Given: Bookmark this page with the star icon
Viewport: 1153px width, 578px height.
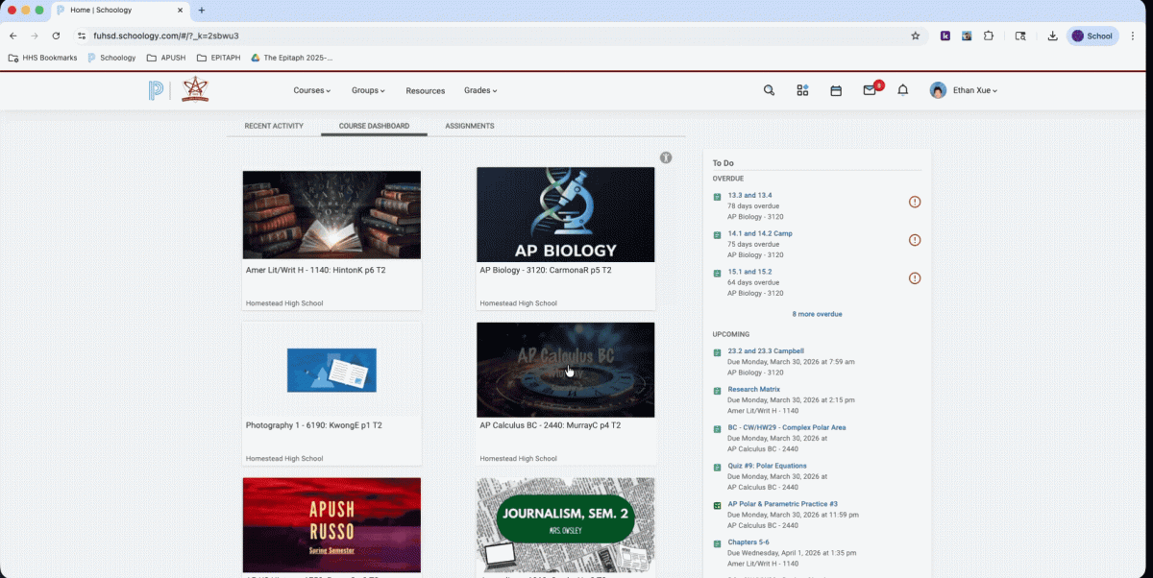Looking at the screenshot, I should click(916, 36).
